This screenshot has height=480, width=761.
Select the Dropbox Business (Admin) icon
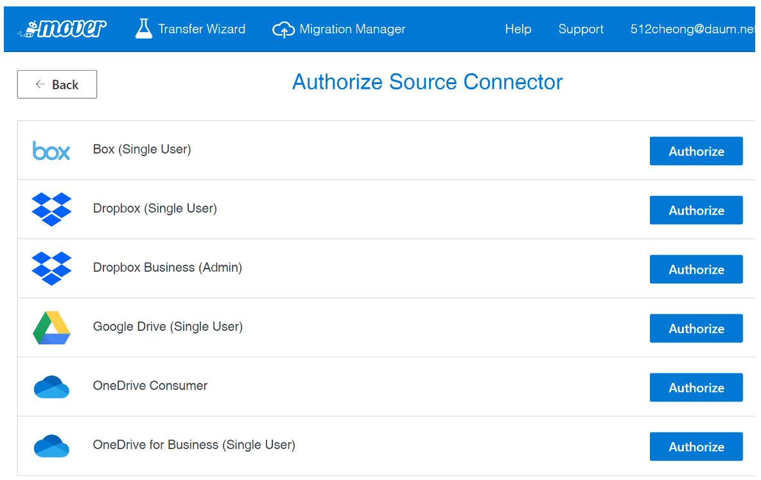[51, 269]
